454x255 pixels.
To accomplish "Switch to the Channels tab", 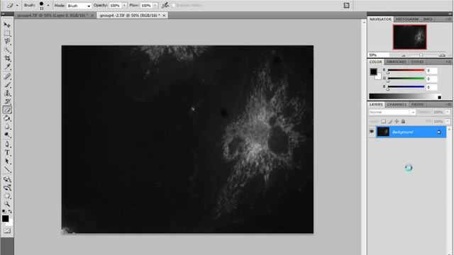I will pos(397,104).
